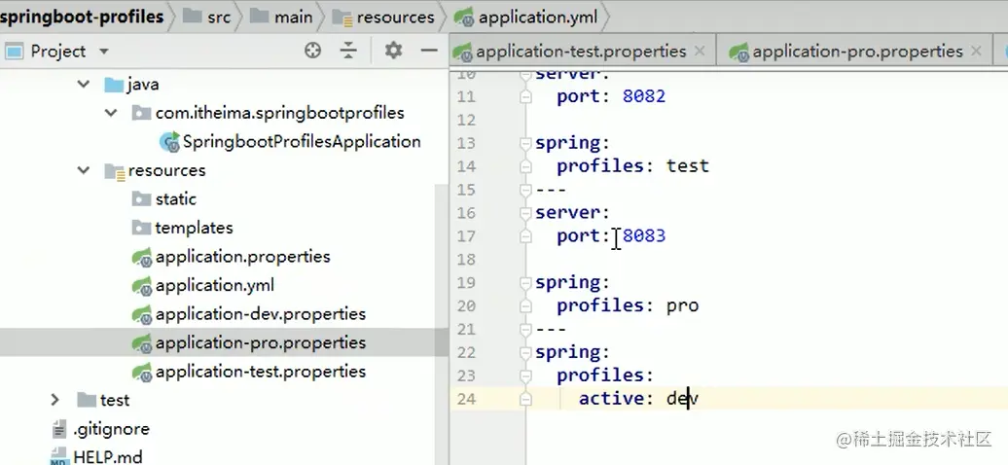Toggle fold marker on line 19

pyautogui.click(x=525, y=283)
